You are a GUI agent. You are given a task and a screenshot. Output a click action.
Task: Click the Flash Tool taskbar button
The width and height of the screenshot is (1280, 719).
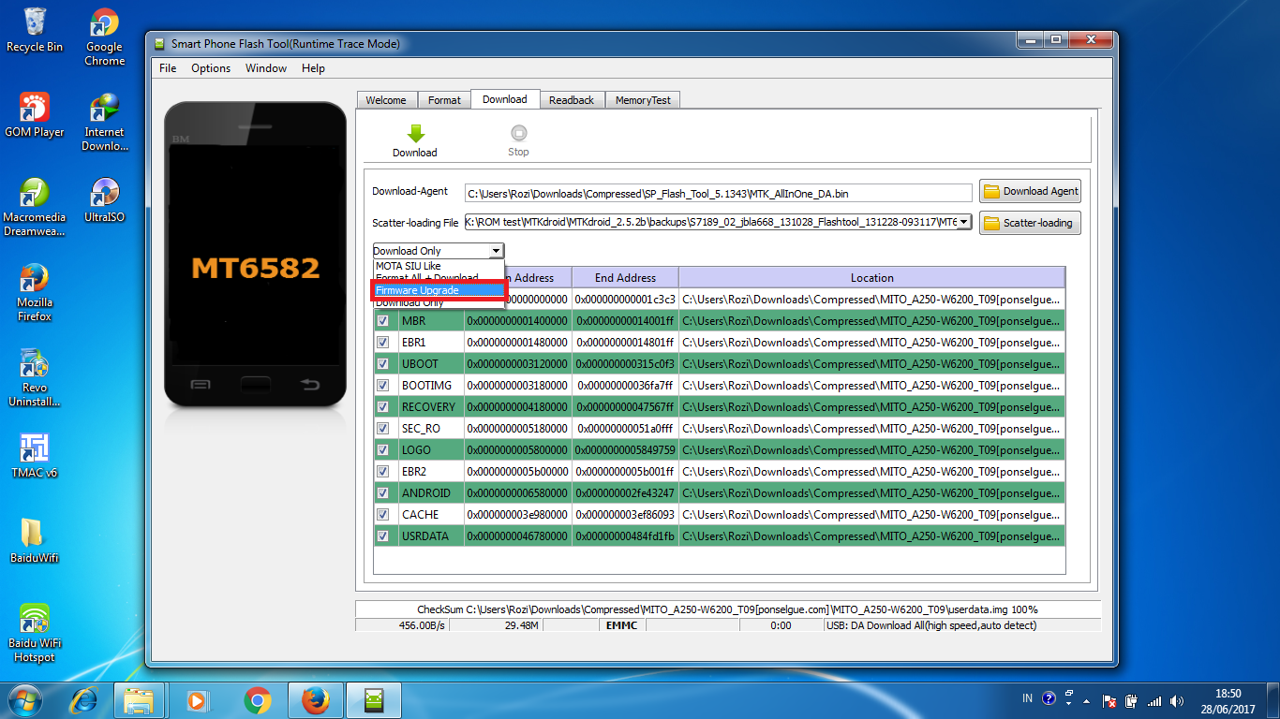point(374,699)
